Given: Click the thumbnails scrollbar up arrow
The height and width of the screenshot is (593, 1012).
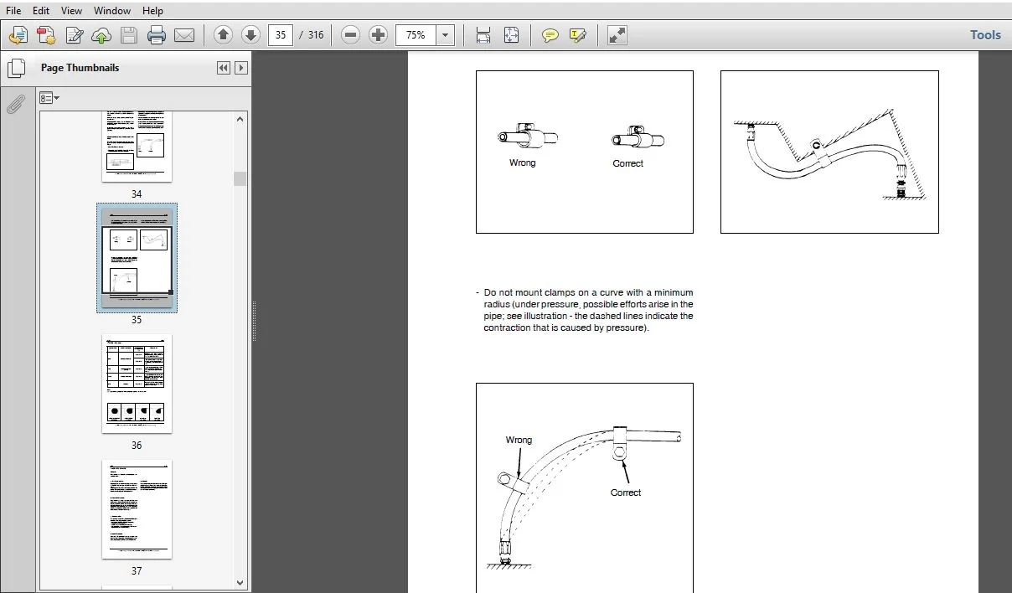Looking at the screenshot, I should [240, 120].
